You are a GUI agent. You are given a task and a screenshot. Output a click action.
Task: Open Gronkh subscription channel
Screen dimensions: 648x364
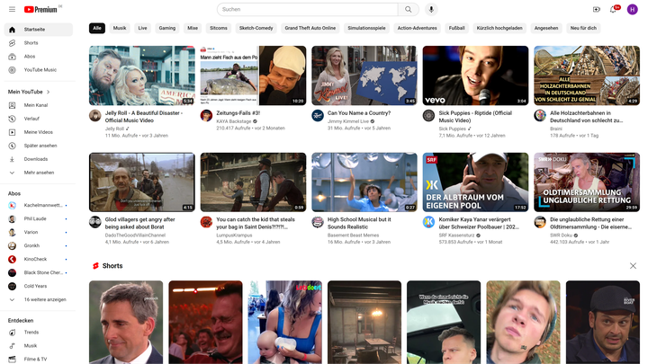(39, 245)
